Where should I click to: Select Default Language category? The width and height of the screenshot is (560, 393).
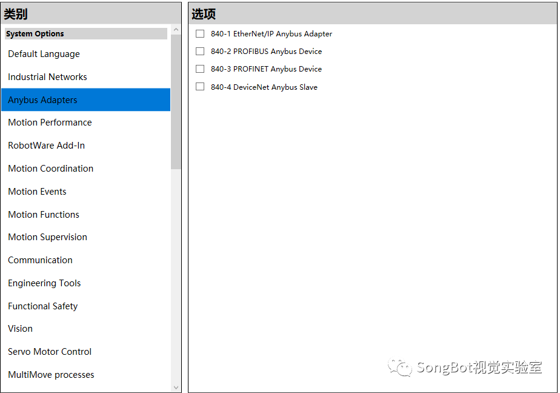[x=85, y=54]
